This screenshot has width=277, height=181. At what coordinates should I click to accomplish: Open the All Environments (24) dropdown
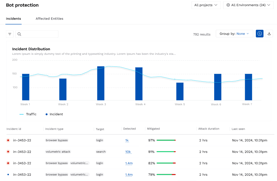pos(248,5)
